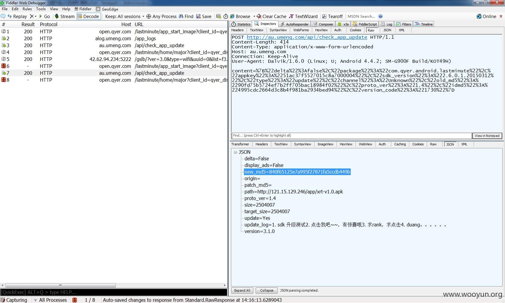Screen dimensions: 505x303
Task: Replay the selected session
Action: tap(17, 16)
